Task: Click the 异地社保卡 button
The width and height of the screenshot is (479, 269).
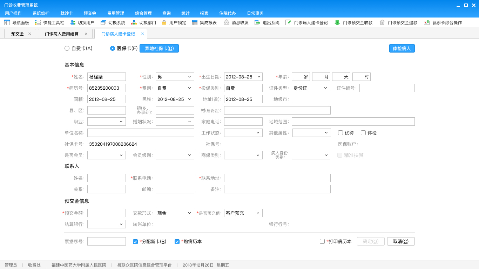Action: (x=159, y=48)
